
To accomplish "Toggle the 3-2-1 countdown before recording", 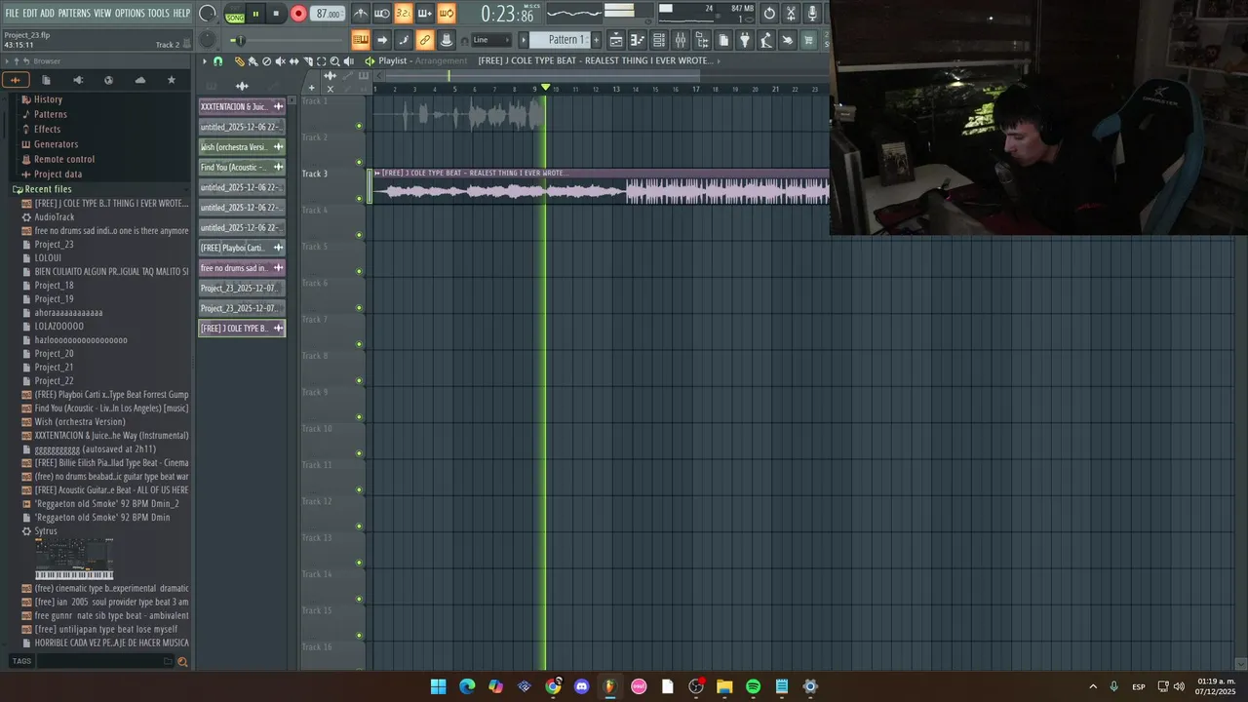I will point(403,14).
